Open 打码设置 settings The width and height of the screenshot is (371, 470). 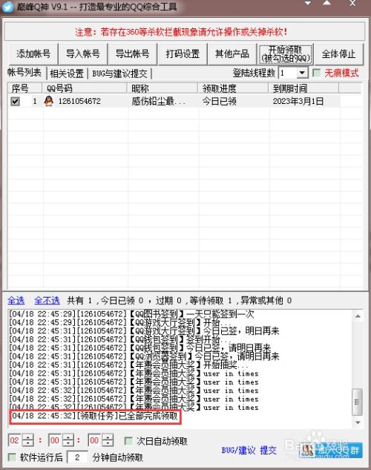183,54
